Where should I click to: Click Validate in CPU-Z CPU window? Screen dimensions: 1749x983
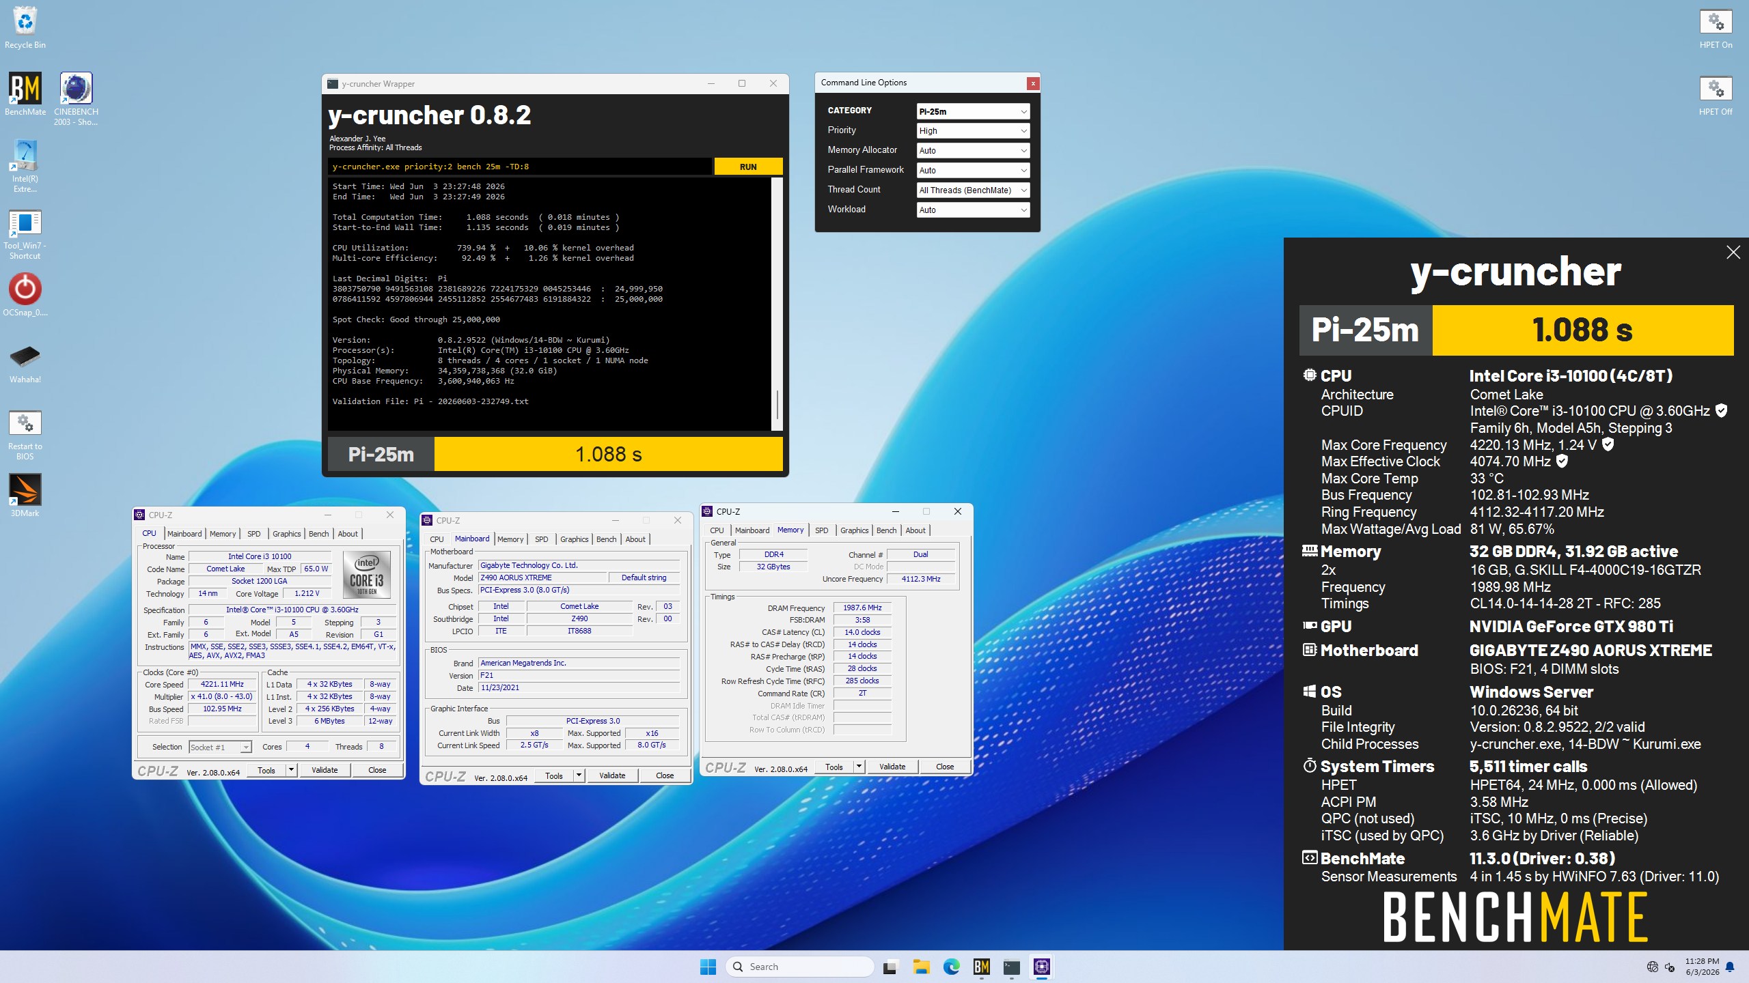pos(325,770)
